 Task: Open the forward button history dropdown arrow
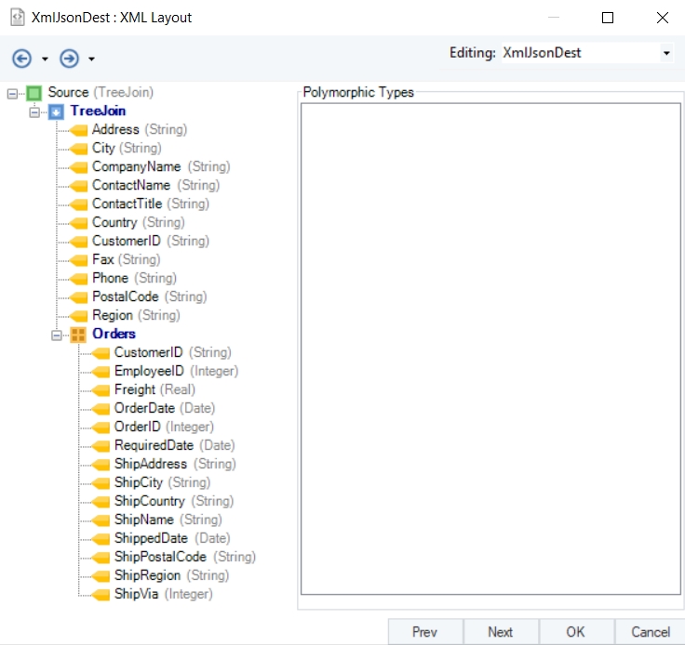[x=91, y=59]
